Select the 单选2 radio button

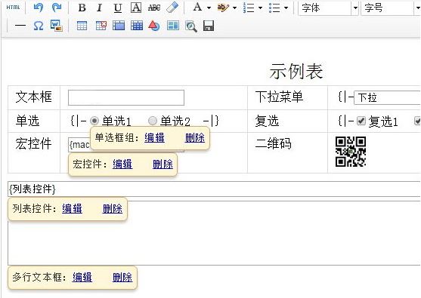pos(152,121)
